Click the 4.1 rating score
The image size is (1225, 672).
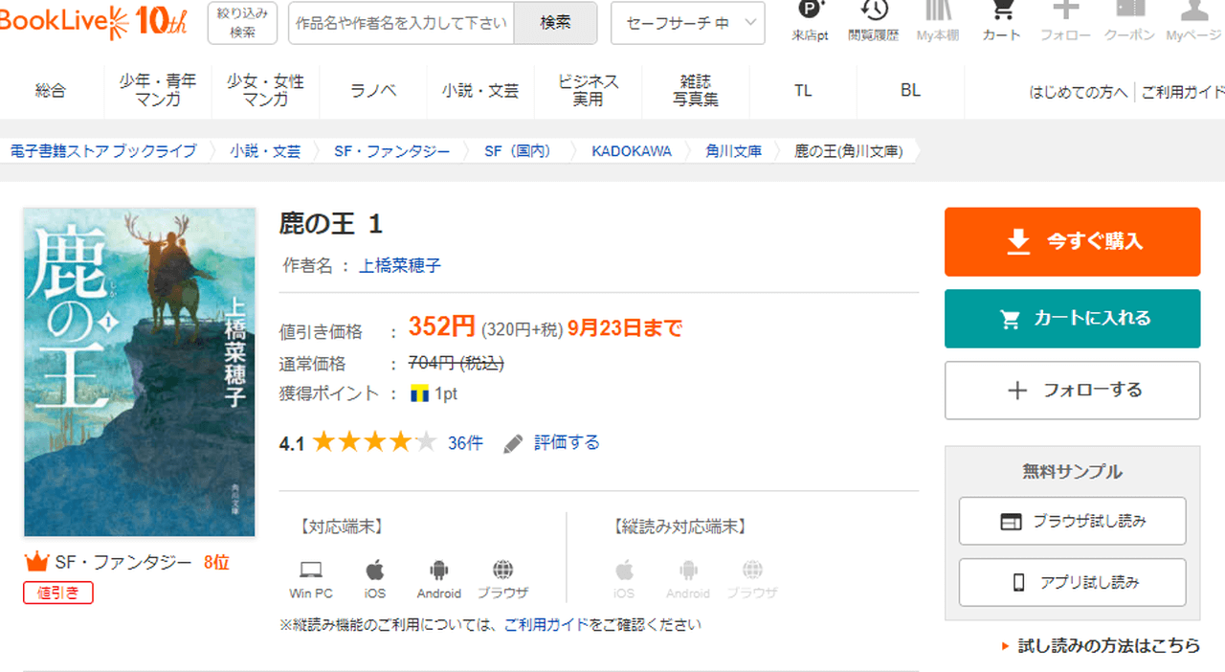291,443
